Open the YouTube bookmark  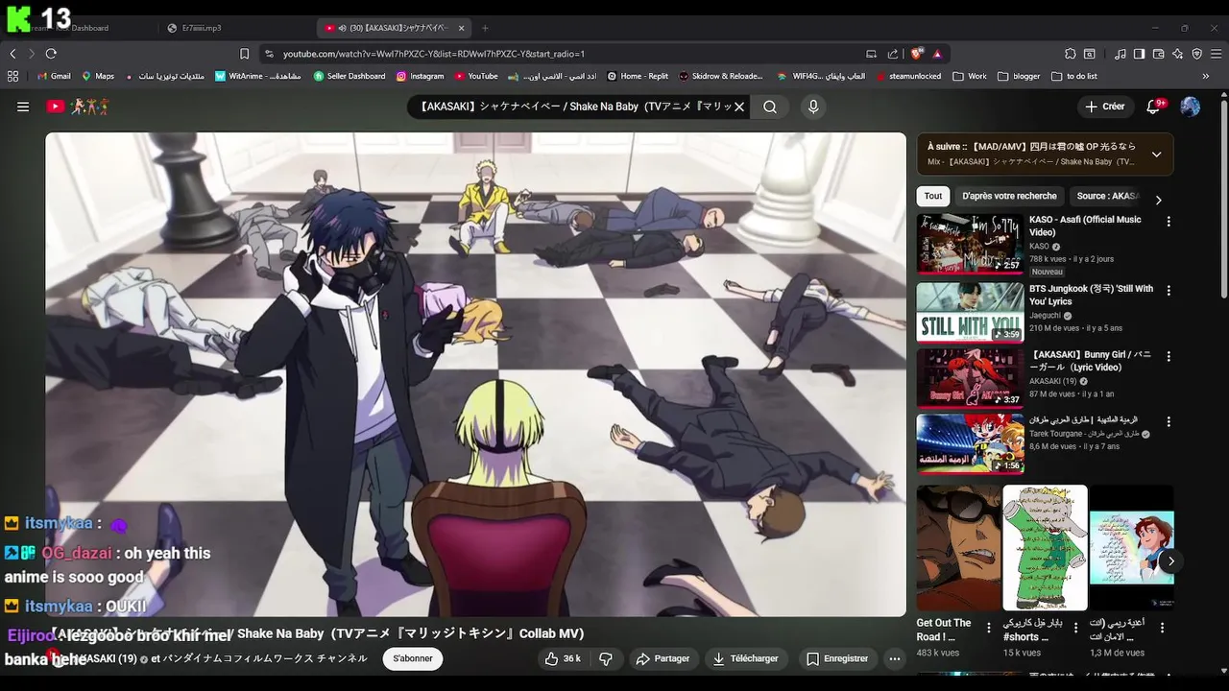[476, 76]
